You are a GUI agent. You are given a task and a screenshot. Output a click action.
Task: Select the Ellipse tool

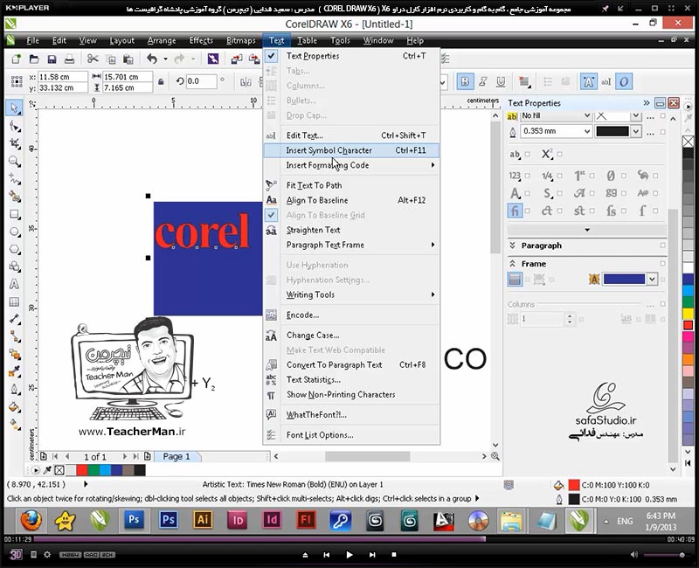coord(14,232)
